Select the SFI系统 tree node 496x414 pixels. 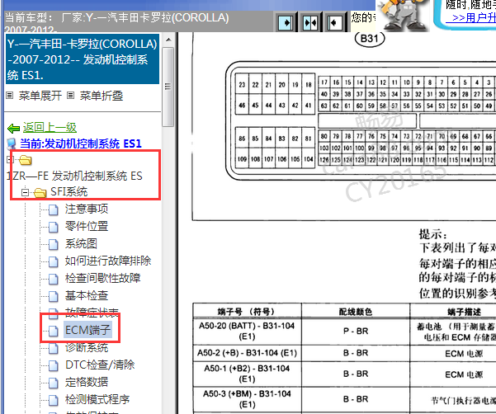click(69, 191)
